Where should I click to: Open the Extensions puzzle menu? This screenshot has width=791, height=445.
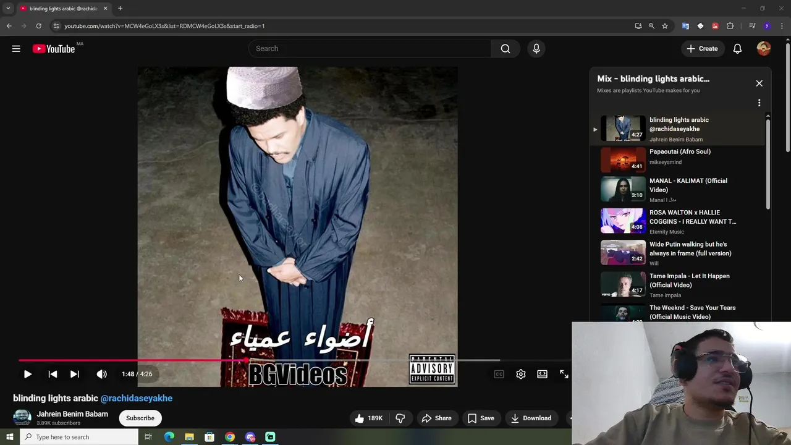pos(730,26)
